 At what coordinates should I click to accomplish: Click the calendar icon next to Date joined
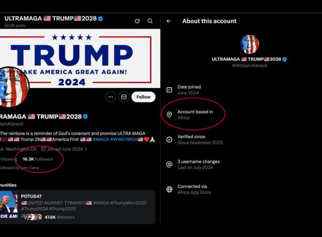[x=169, y=90]
